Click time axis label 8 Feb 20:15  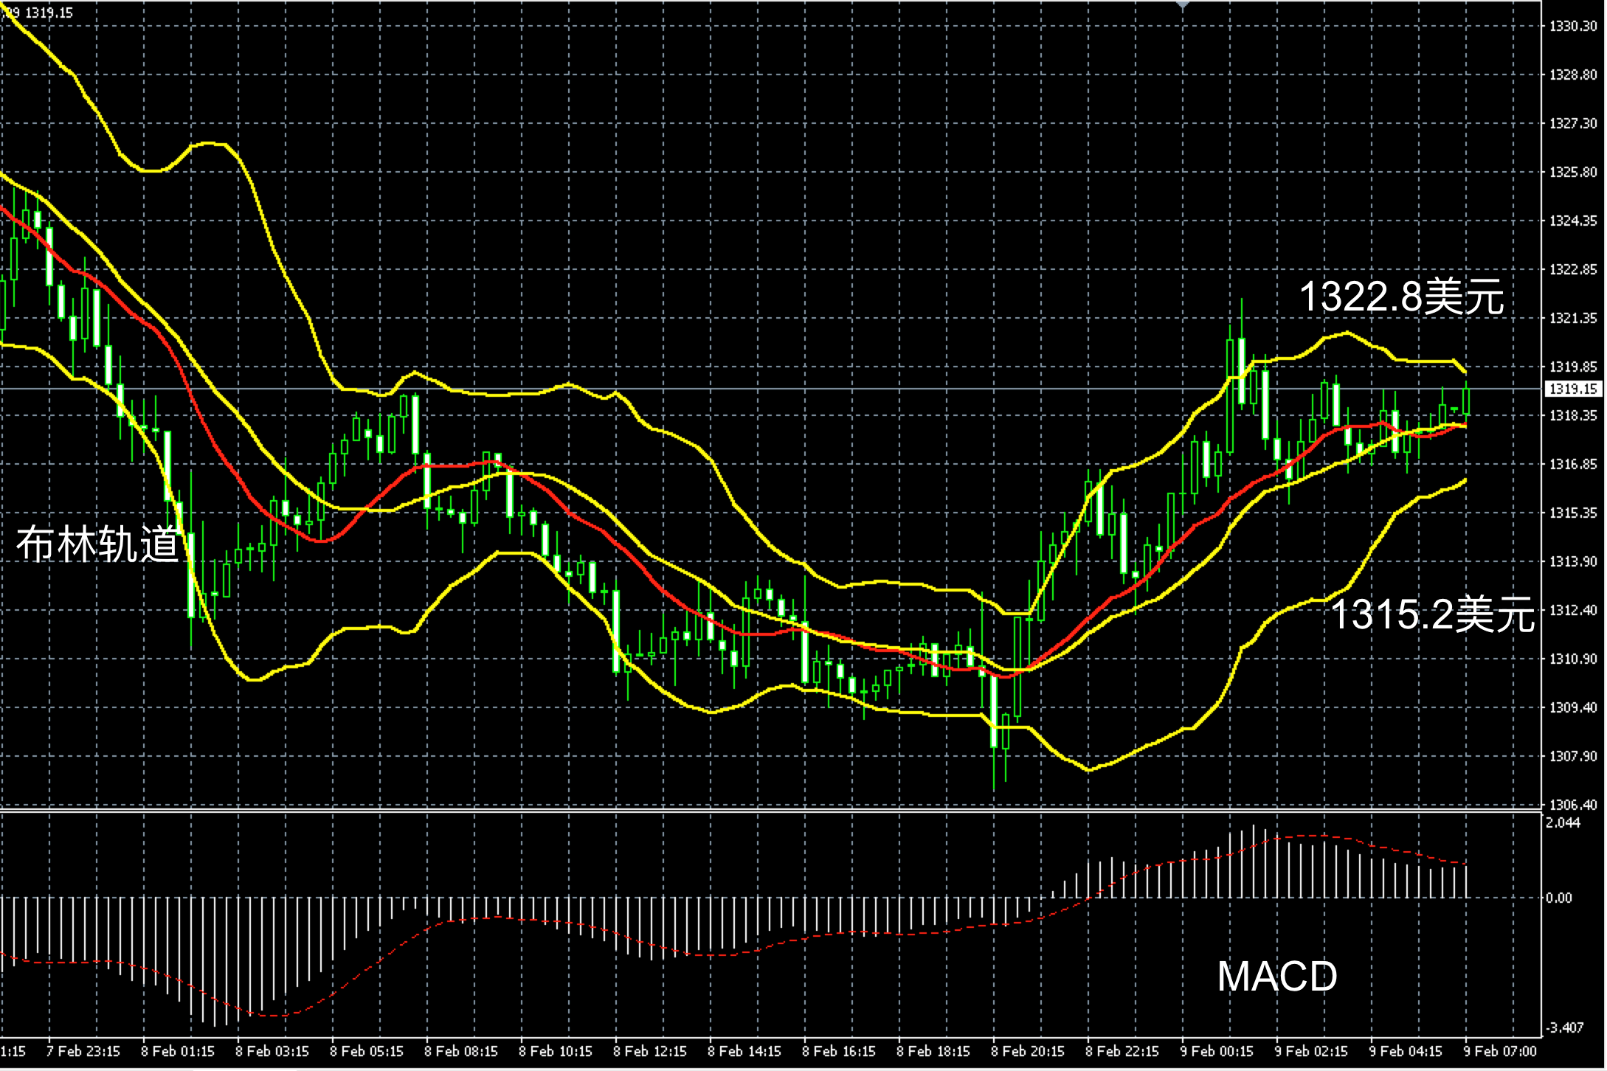pyautogui.click(x=1028, y=1051)
